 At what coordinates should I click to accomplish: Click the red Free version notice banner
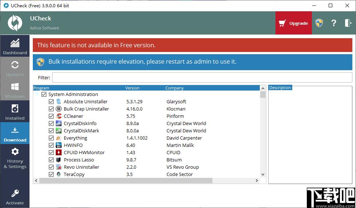tap(192, 45)
